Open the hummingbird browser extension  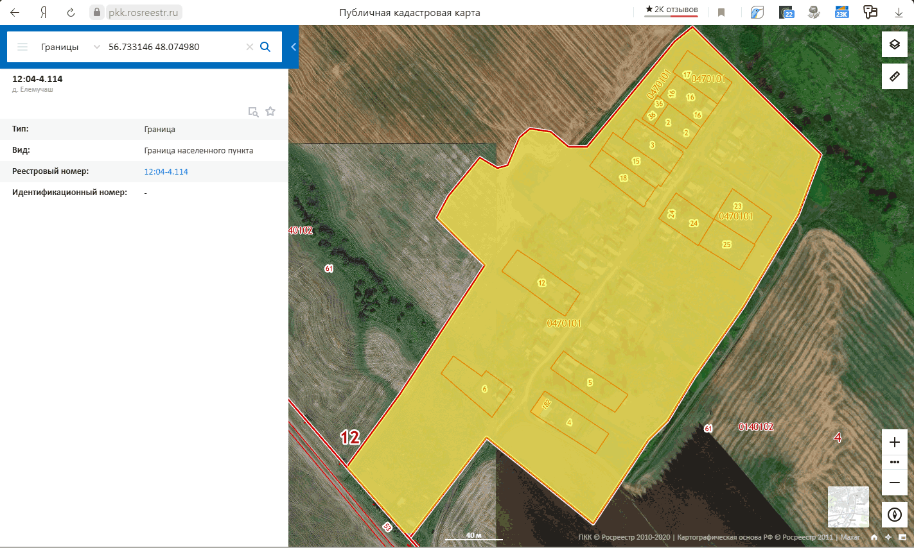(757, 12)
